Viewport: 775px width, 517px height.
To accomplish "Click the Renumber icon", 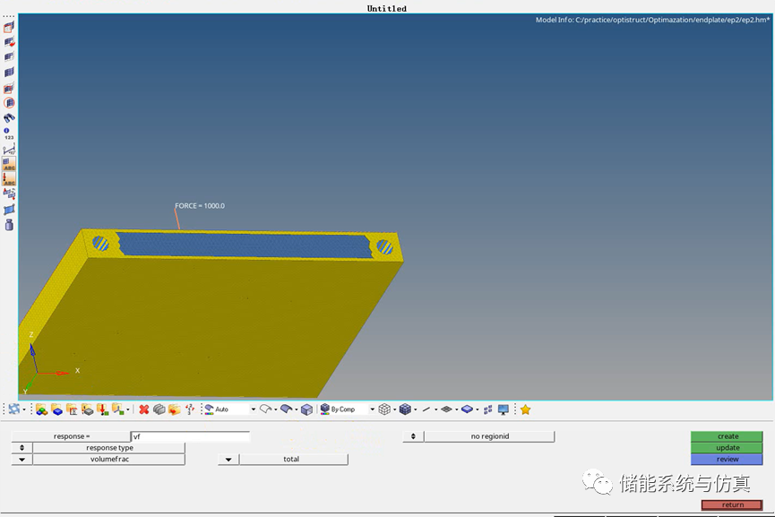I will (190, 409).
